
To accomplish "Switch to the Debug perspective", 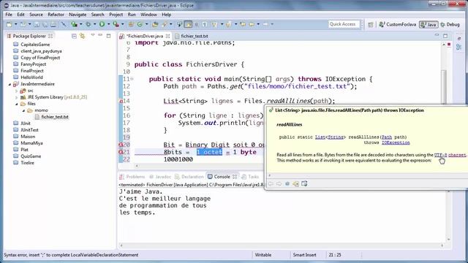I will coord(450,24).
